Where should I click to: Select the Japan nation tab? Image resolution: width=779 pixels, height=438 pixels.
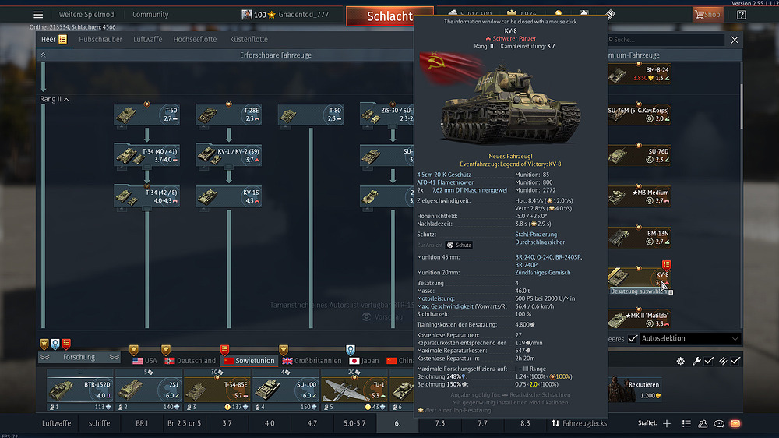click(x=364, y=361)
